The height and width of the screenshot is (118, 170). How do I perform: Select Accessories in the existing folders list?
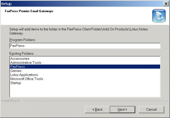[20, 59]
